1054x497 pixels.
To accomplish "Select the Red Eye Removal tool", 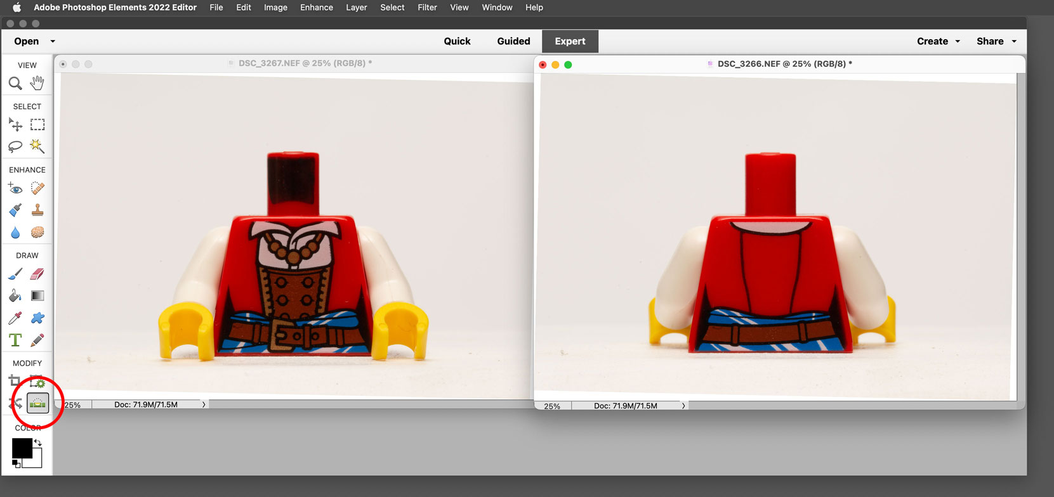I will (15, 188).
